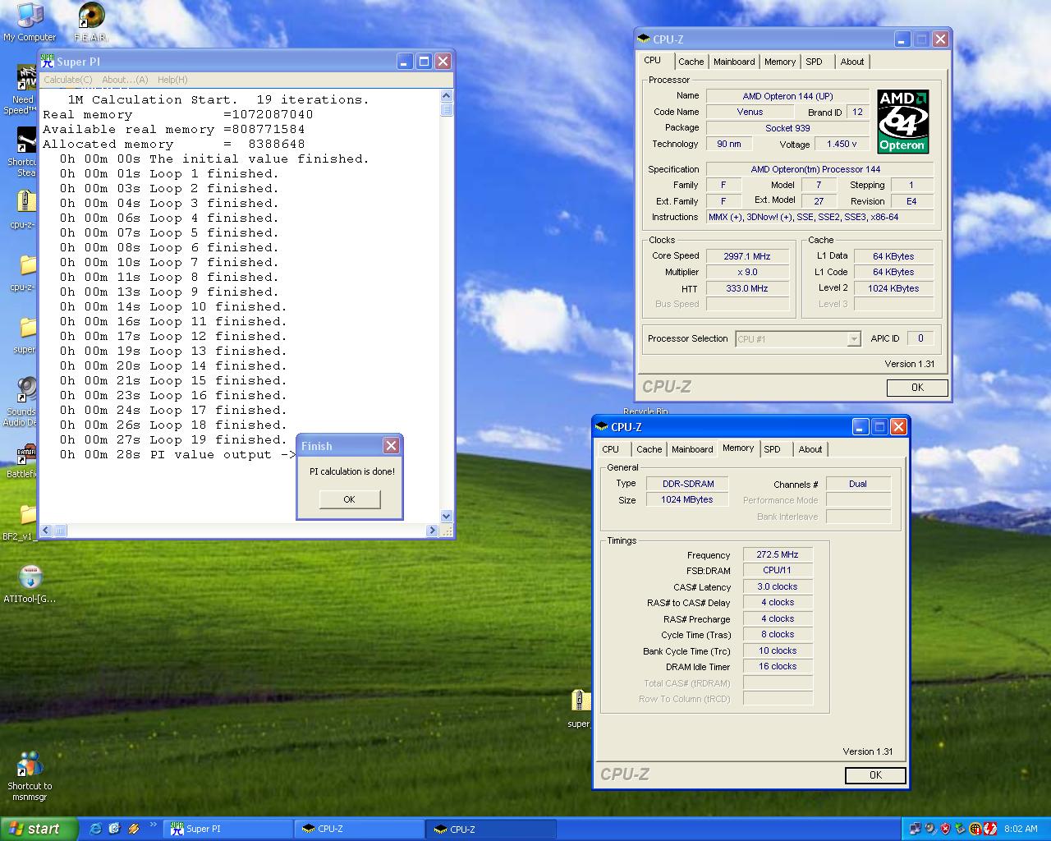Click the 2997.1 MHz core speed value

point(747,256)
